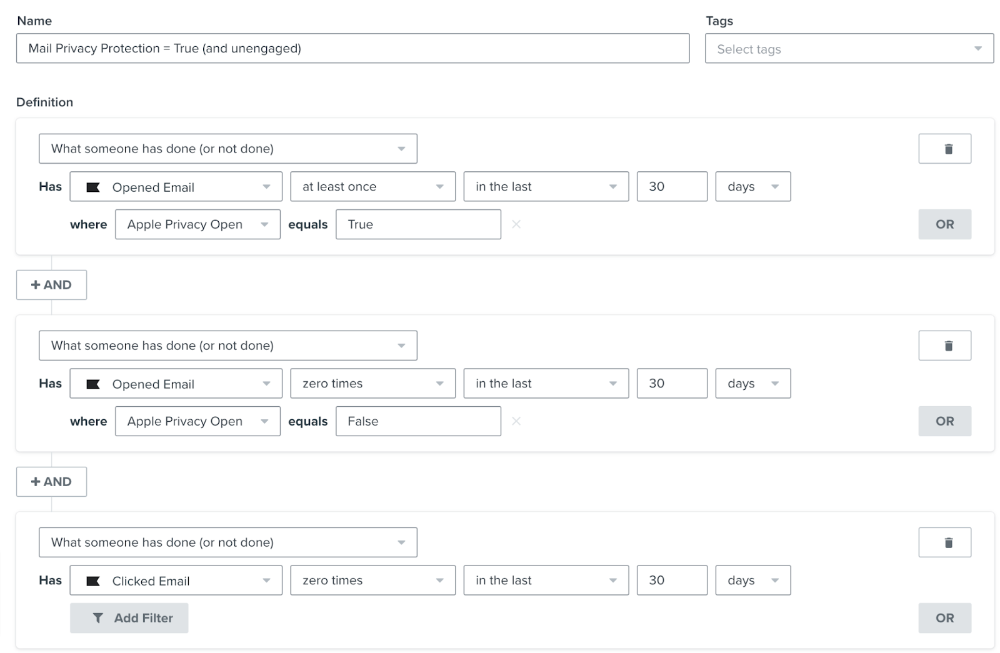Edit the 30 value in Clicked Email condition
The height and width of the screenshot is (653, 1000).
pyautogui.click(x=672, y=581)
